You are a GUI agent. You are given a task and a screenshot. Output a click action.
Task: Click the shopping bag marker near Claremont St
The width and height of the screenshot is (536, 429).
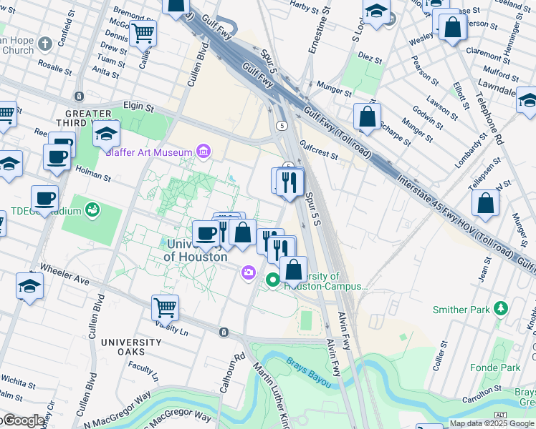tap(453, 28)
